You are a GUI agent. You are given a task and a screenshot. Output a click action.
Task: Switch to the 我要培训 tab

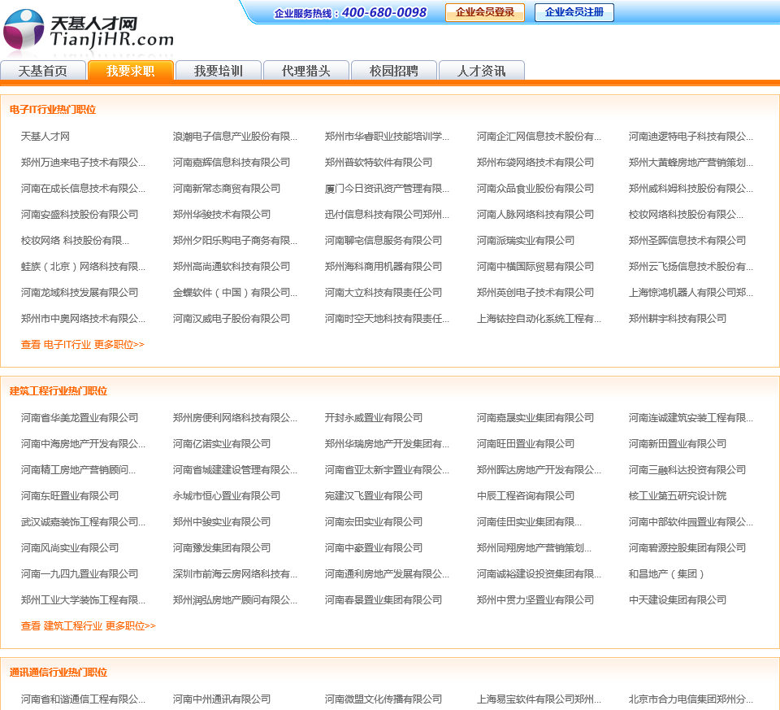[x=219, y=71]
